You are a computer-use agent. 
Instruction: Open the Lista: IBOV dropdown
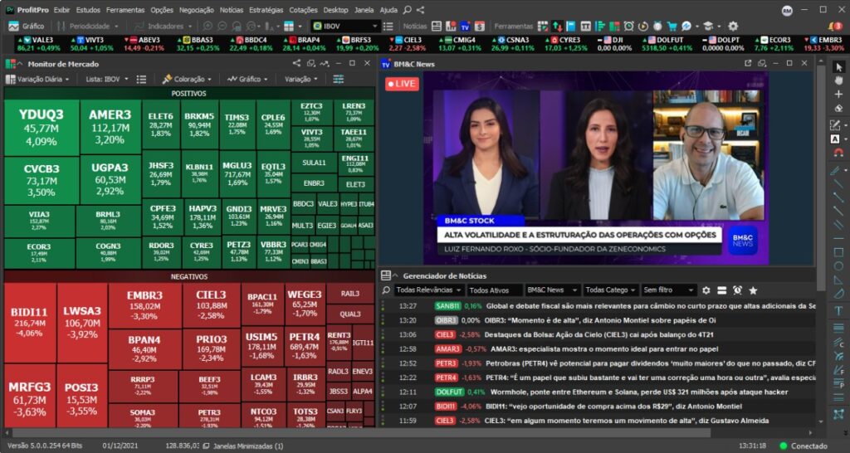coord(107,79)
